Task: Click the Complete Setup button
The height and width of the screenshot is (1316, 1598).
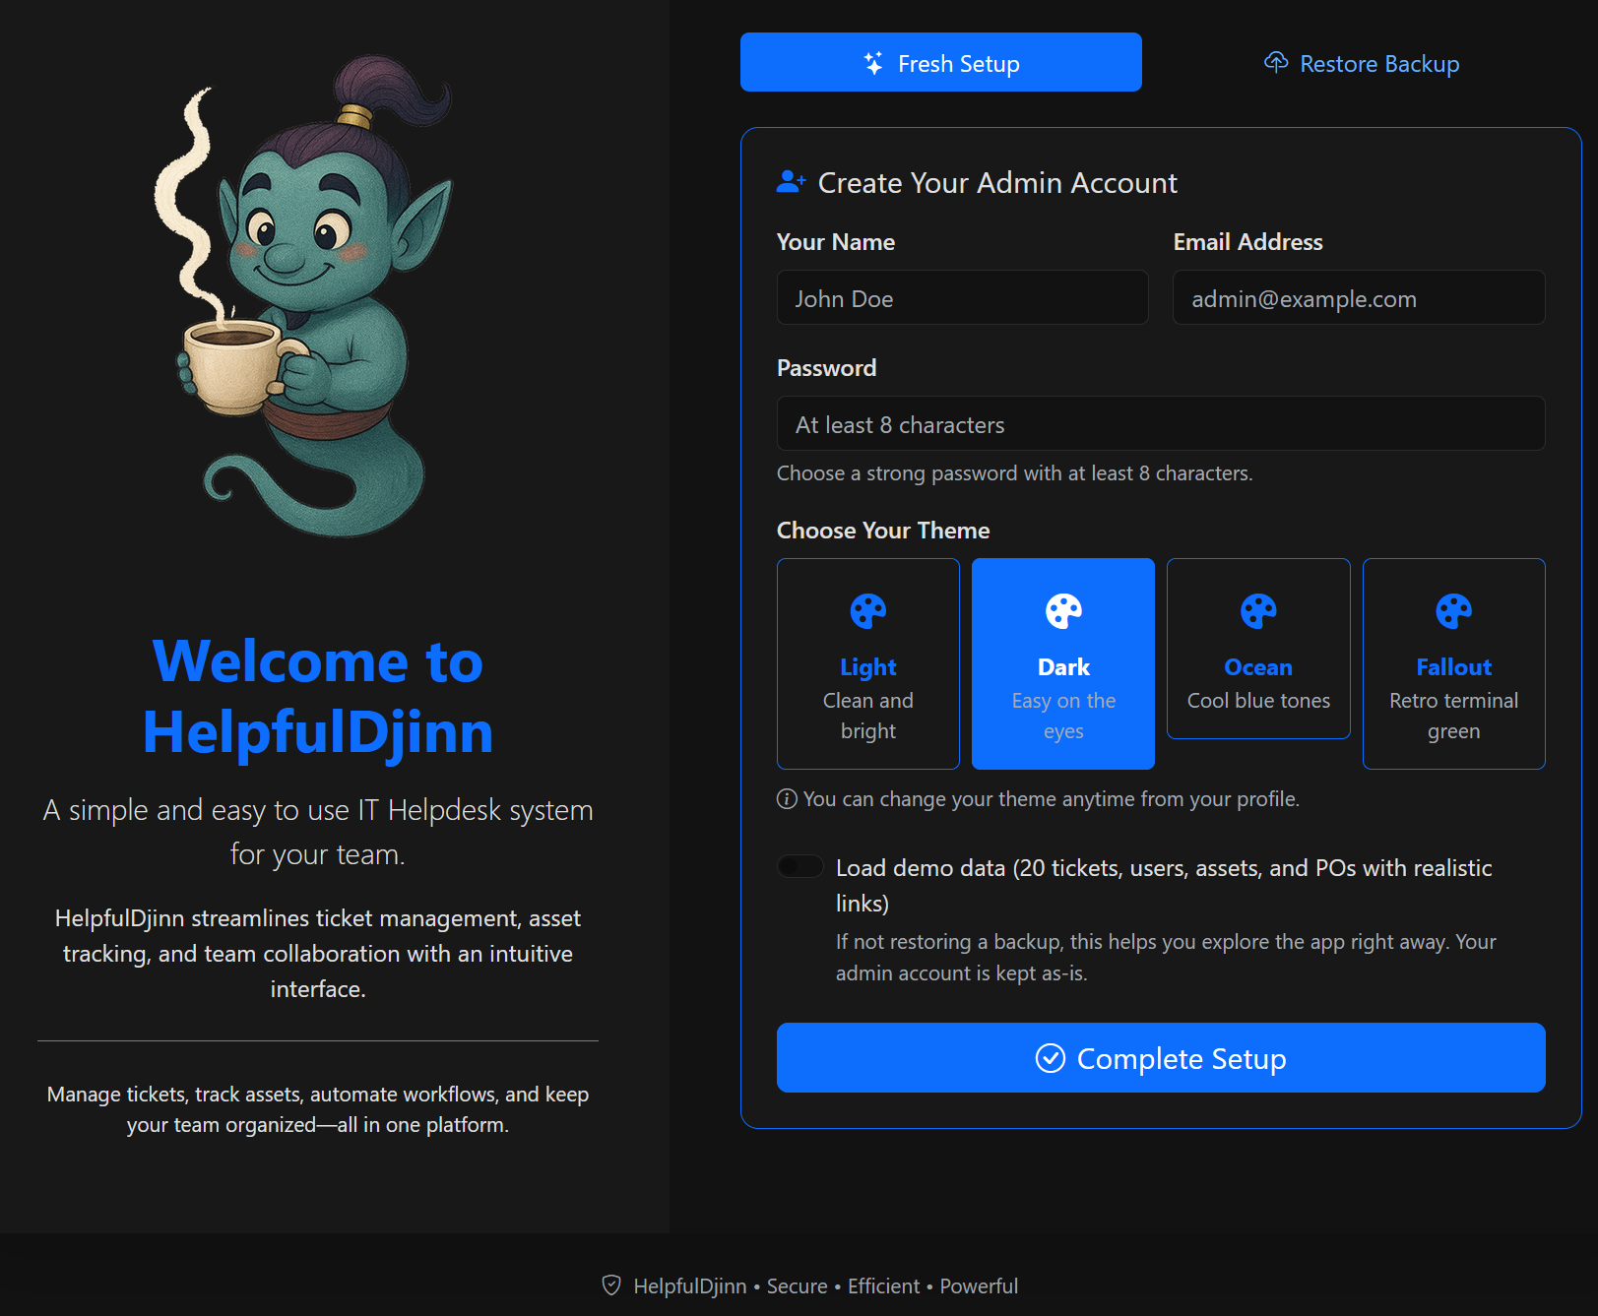Action: [1161, 1057]
